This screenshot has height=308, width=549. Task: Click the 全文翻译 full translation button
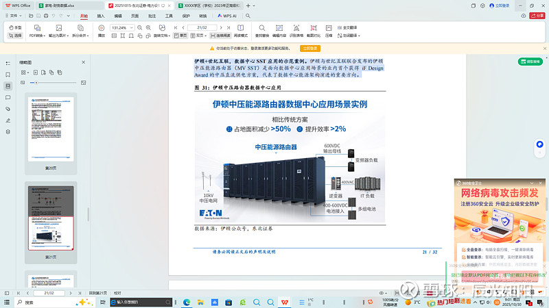point(347,27)
